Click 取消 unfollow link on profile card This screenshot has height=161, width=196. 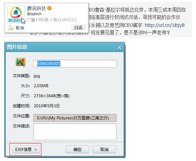coord(20,28)
